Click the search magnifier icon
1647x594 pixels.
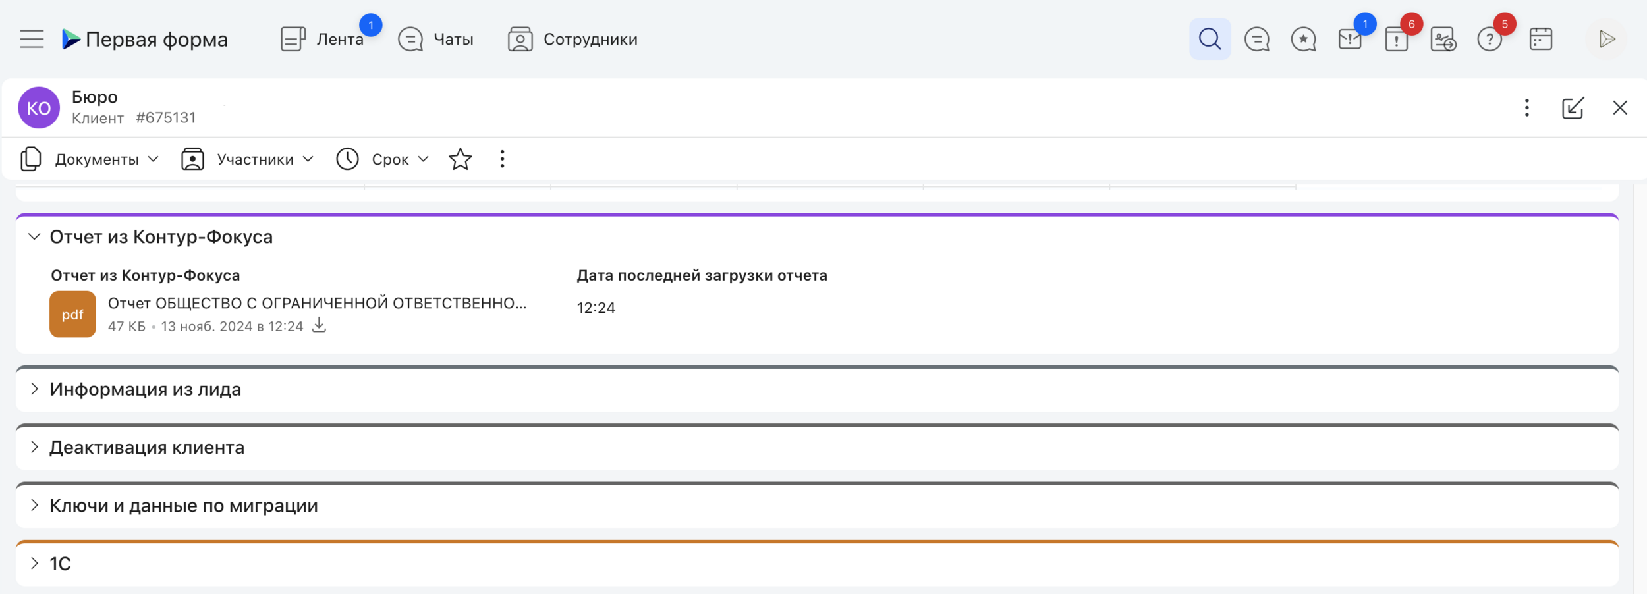click(1210, 40)
